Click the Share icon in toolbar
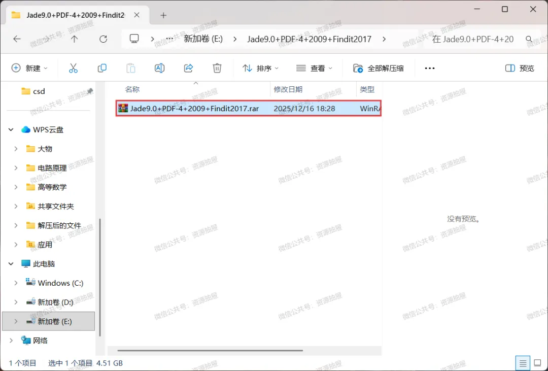This screenshot has width=548, height=371. pyautogui.click(x=188, y=68)
